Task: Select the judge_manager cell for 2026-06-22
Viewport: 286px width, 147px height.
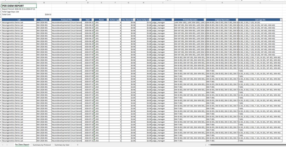Action: click(x=163, y=25)
